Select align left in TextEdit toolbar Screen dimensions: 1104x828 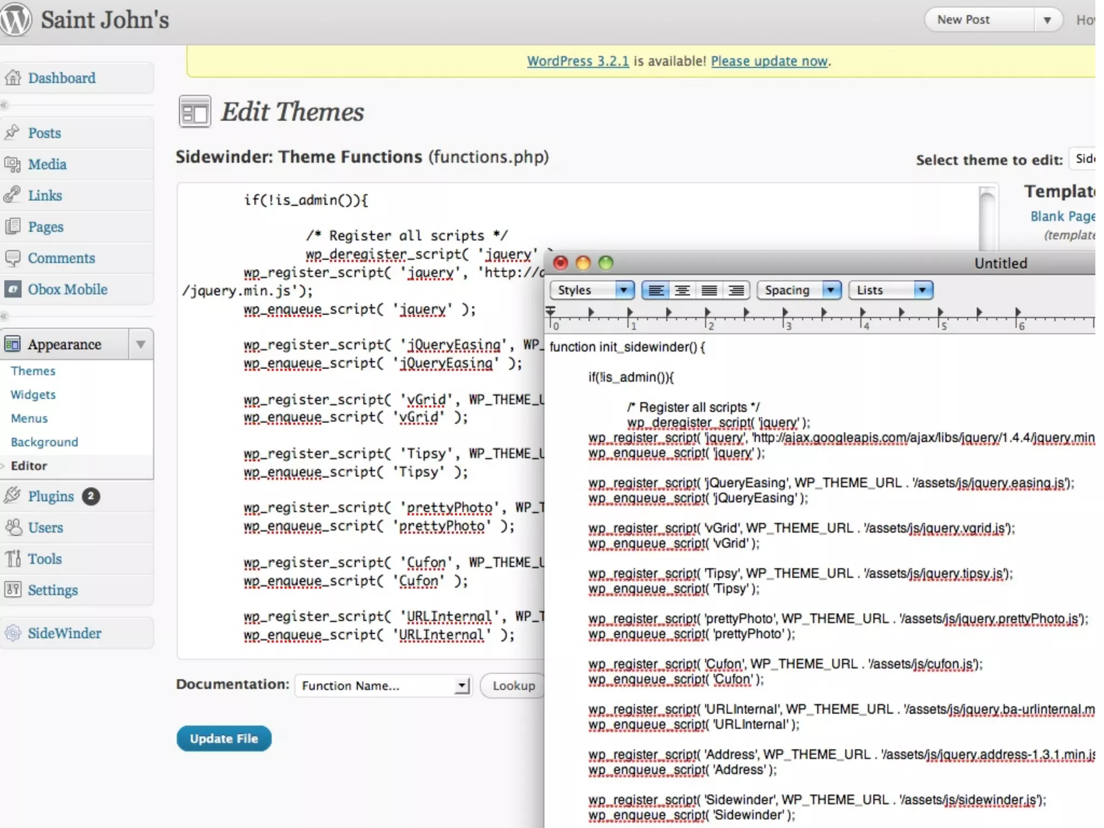click(x=655, y=291)
